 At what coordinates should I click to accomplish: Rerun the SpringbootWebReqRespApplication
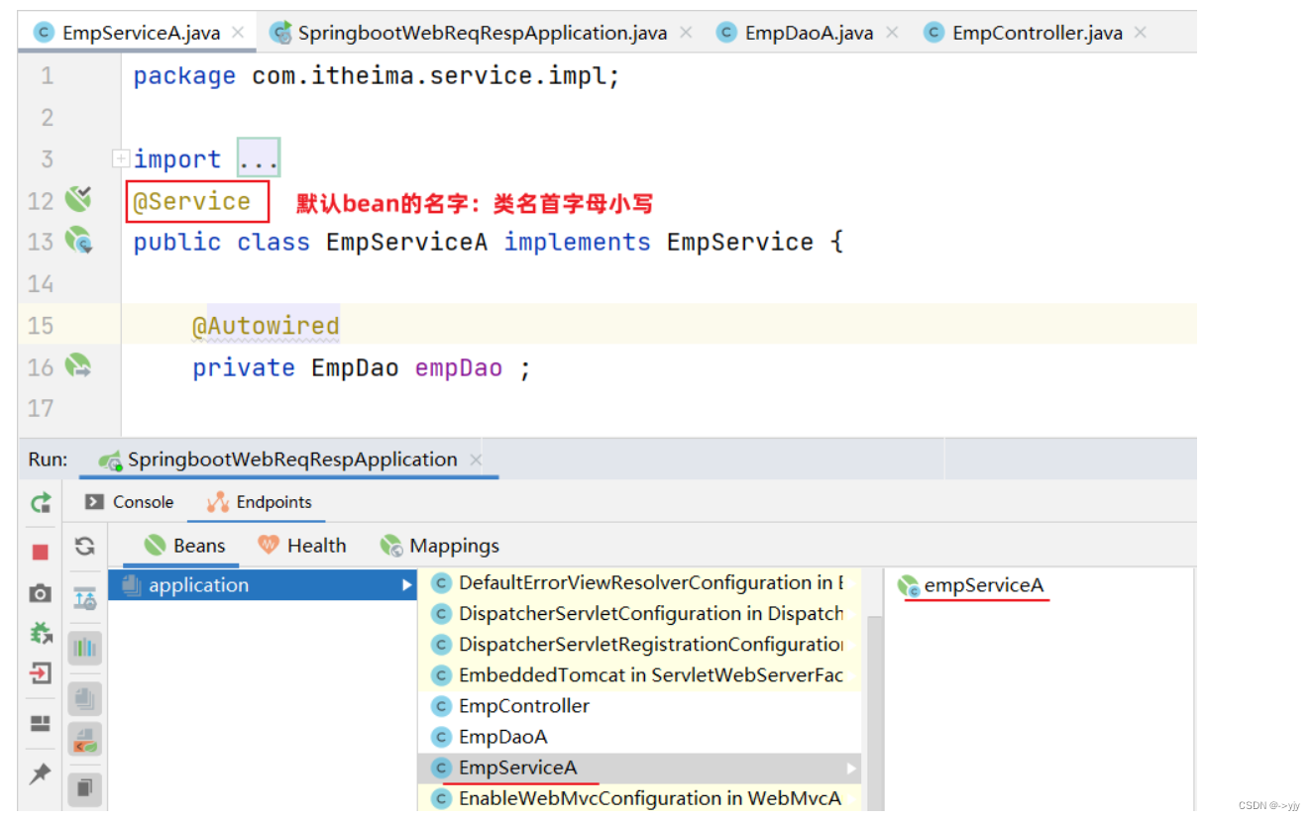coord(40,502)
